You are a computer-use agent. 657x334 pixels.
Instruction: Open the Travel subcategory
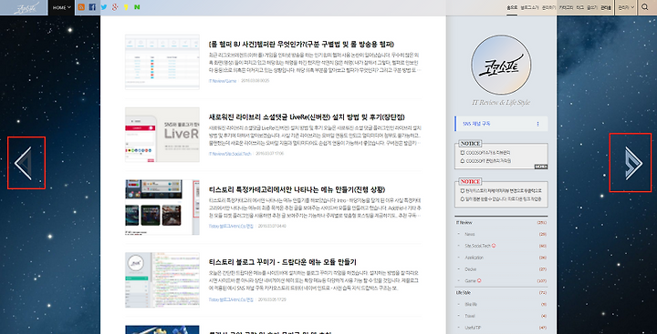click(470, 316)
